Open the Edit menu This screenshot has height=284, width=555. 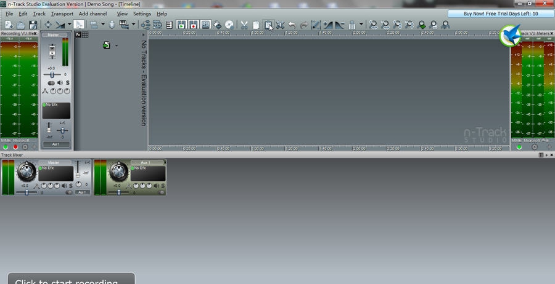point(23,14)
